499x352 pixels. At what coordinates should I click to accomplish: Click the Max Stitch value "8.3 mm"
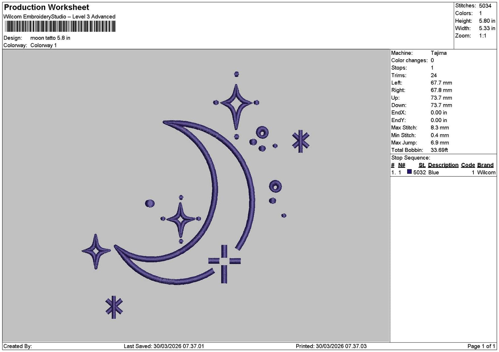[x=440, y=128]
